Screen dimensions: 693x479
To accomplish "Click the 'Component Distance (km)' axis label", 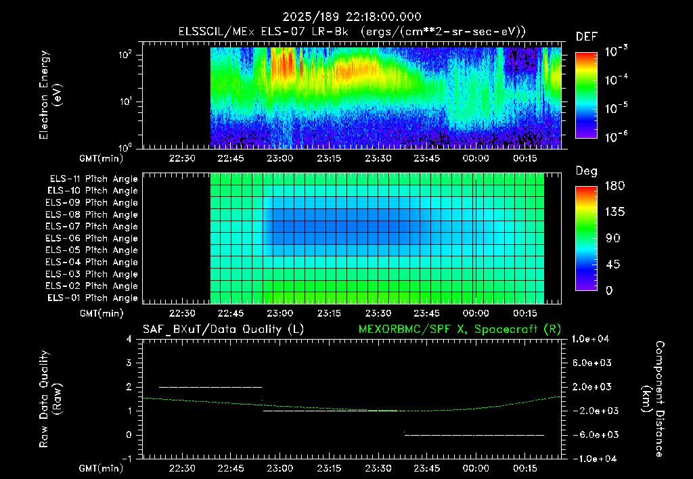I will [653, 399].
